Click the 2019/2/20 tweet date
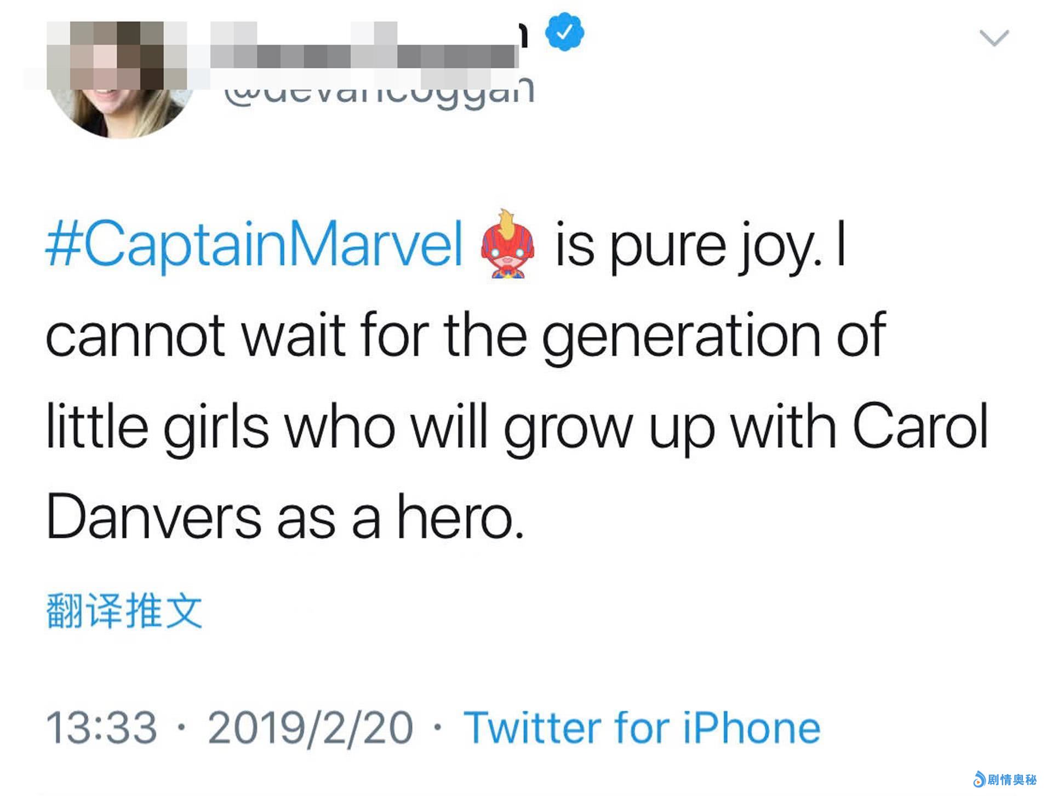1052x796 pixels. pos(310,728)
